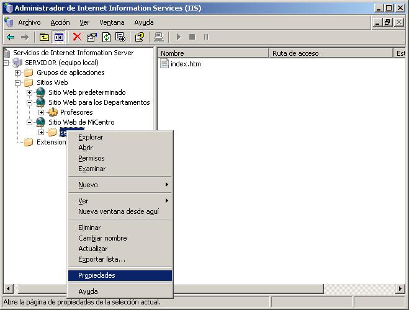Choose Propiedades in the context menu
This screenshot has height=310, width=409.
pos(120,275)
